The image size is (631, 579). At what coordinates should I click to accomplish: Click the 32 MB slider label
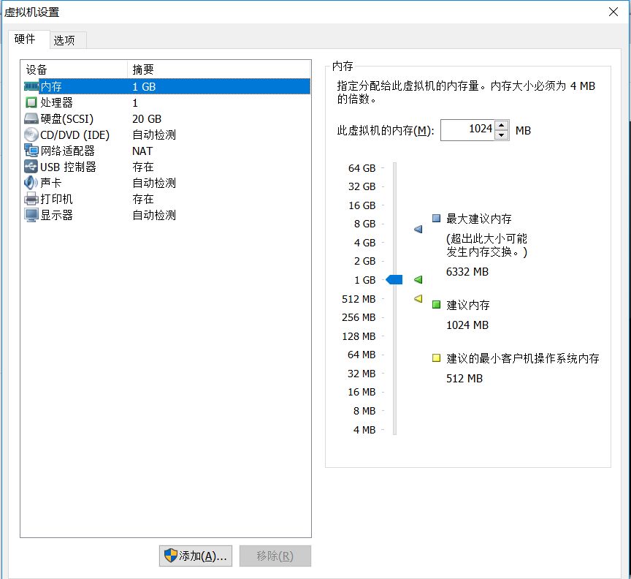click(x=362, y=374)
